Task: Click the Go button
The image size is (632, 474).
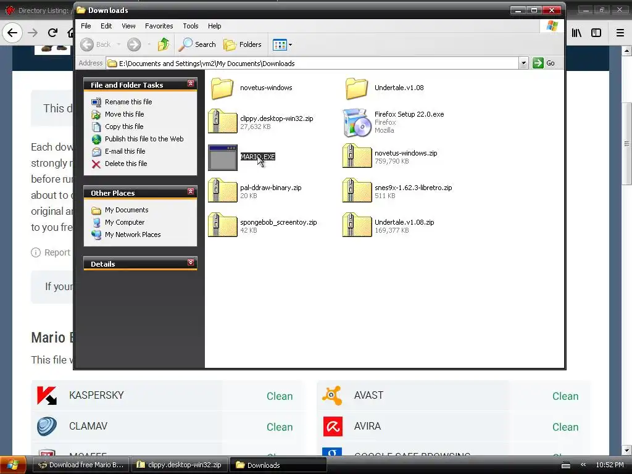Action: [x=544, y=64]
